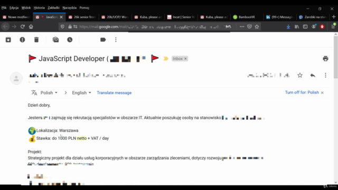Viewport: 338px width, 190px height.
Task: Report this email as spam
Action: [22, 40]
